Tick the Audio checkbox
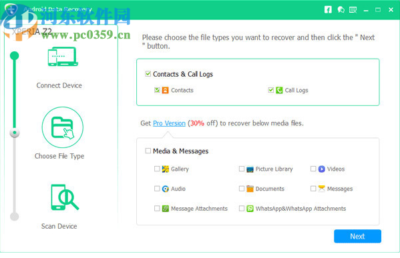Viewport: 400px width, 258px height. click(x=157, y=189)
